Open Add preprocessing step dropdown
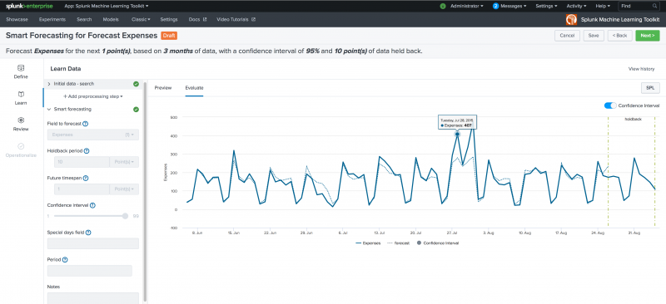Screen dimensions: 666x304 pyautogui.click(x=92, y=96)
